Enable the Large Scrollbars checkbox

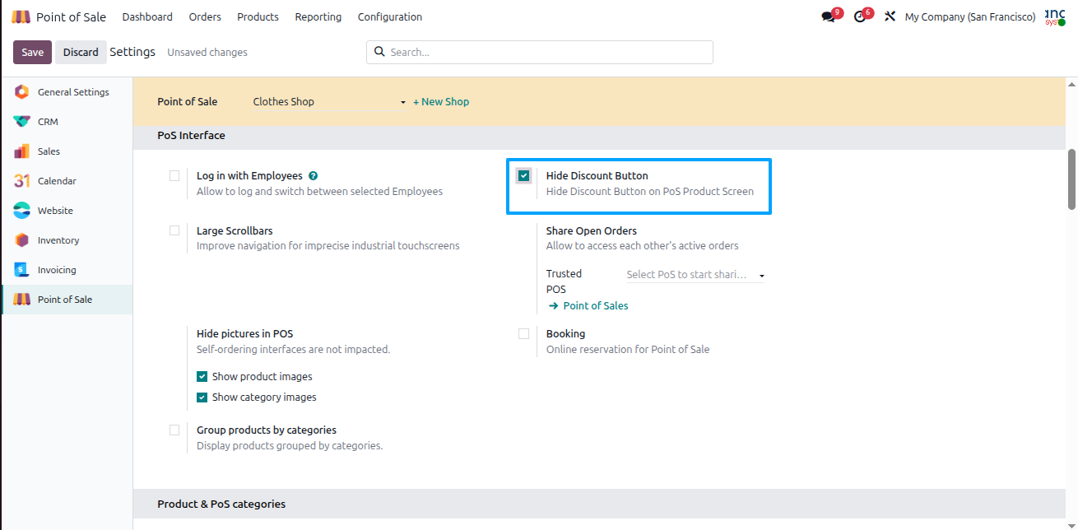[174, 230]
